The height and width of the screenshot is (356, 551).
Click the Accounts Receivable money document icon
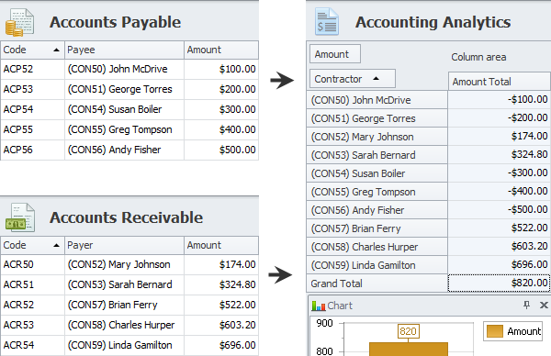[20, 217]
